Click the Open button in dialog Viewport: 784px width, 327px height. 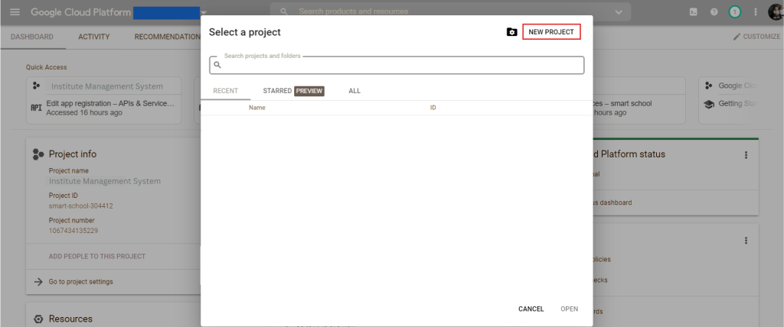569,309
